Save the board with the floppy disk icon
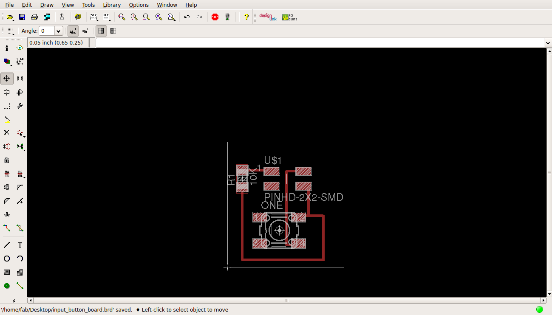Screen dimensions: 552x315 22,17
